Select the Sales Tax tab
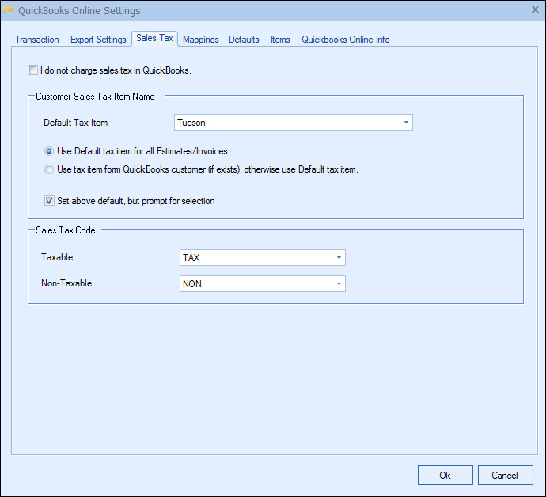 tap(154, 39)
